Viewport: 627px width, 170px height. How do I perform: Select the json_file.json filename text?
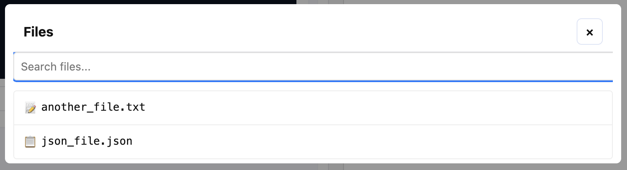point(87,142)
